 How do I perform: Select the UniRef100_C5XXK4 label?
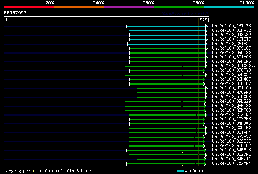pos(231,164)
